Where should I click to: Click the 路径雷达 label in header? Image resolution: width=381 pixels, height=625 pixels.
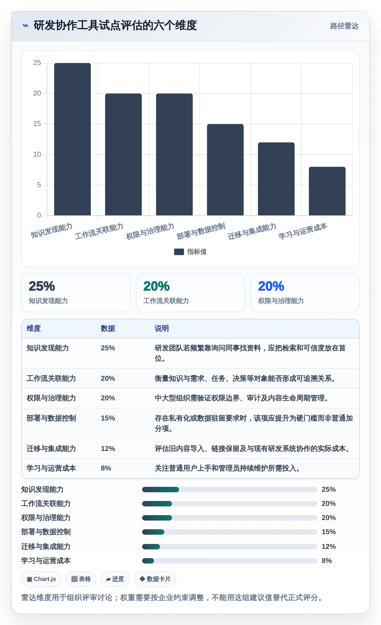(x=344, y=26)
